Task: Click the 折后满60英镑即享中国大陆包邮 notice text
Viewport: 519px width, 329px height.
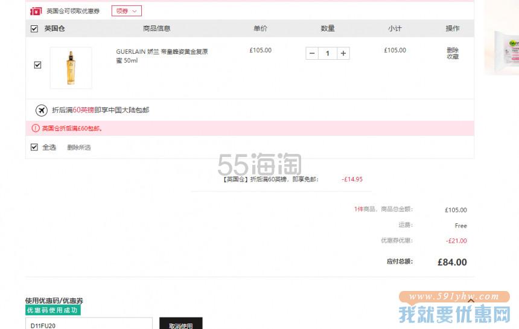Action: [x=101, y=110]
